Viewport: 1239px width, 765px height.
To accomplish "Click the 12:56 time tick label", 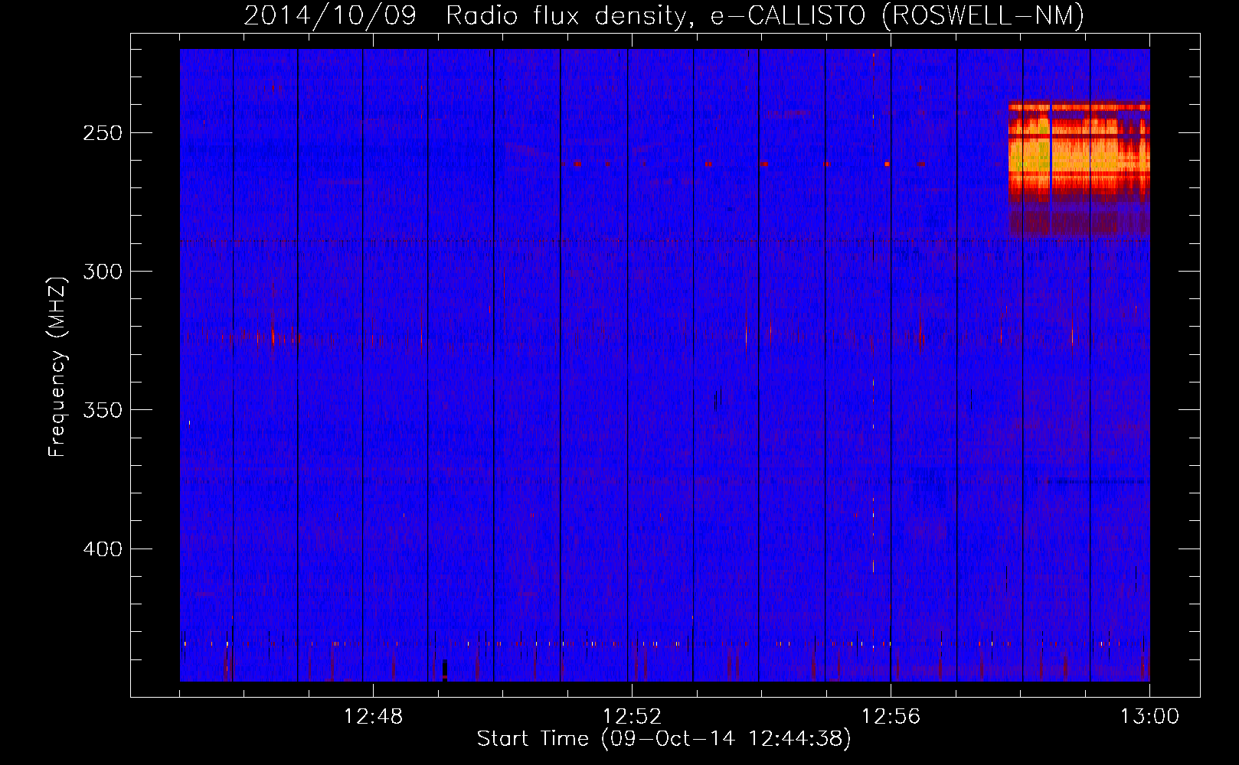I will [x=891, y=717].
